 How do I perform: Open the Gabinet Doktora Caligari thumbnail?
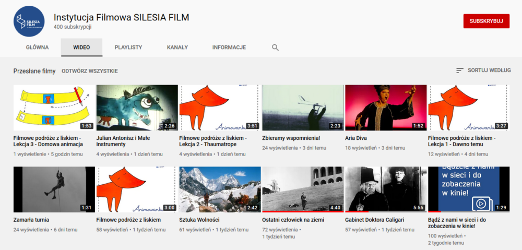point(386,189)
